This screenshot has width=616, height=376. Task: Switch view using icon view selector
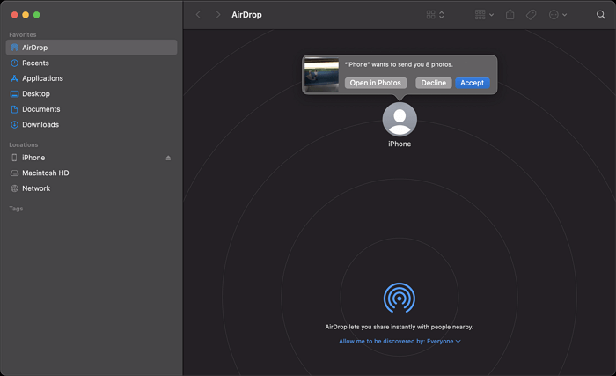pos(435,15)
